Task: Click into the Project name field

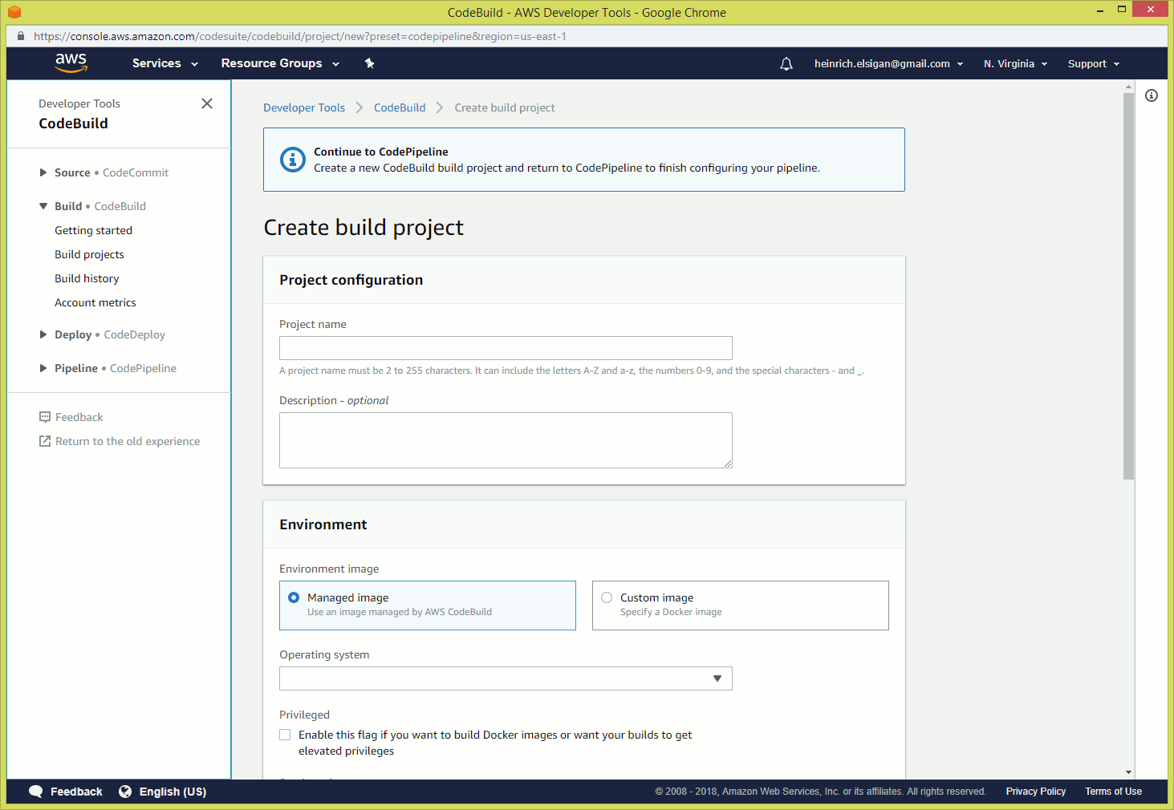Action: tap(506, 348)
